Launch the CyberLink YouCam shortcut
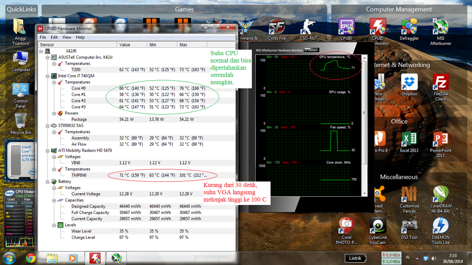Image resolution: width=472 pixels, height=265 pixels. 378,231
